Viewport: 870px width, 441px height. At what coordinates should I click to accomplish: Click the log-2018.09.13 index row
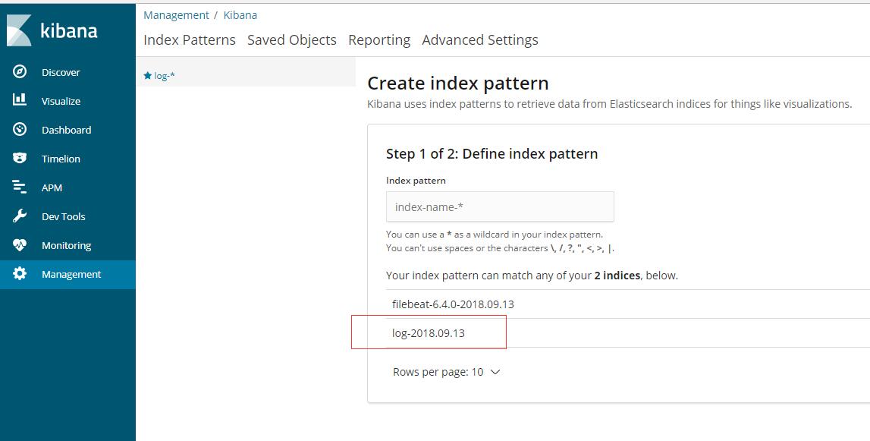pos(627,333)
